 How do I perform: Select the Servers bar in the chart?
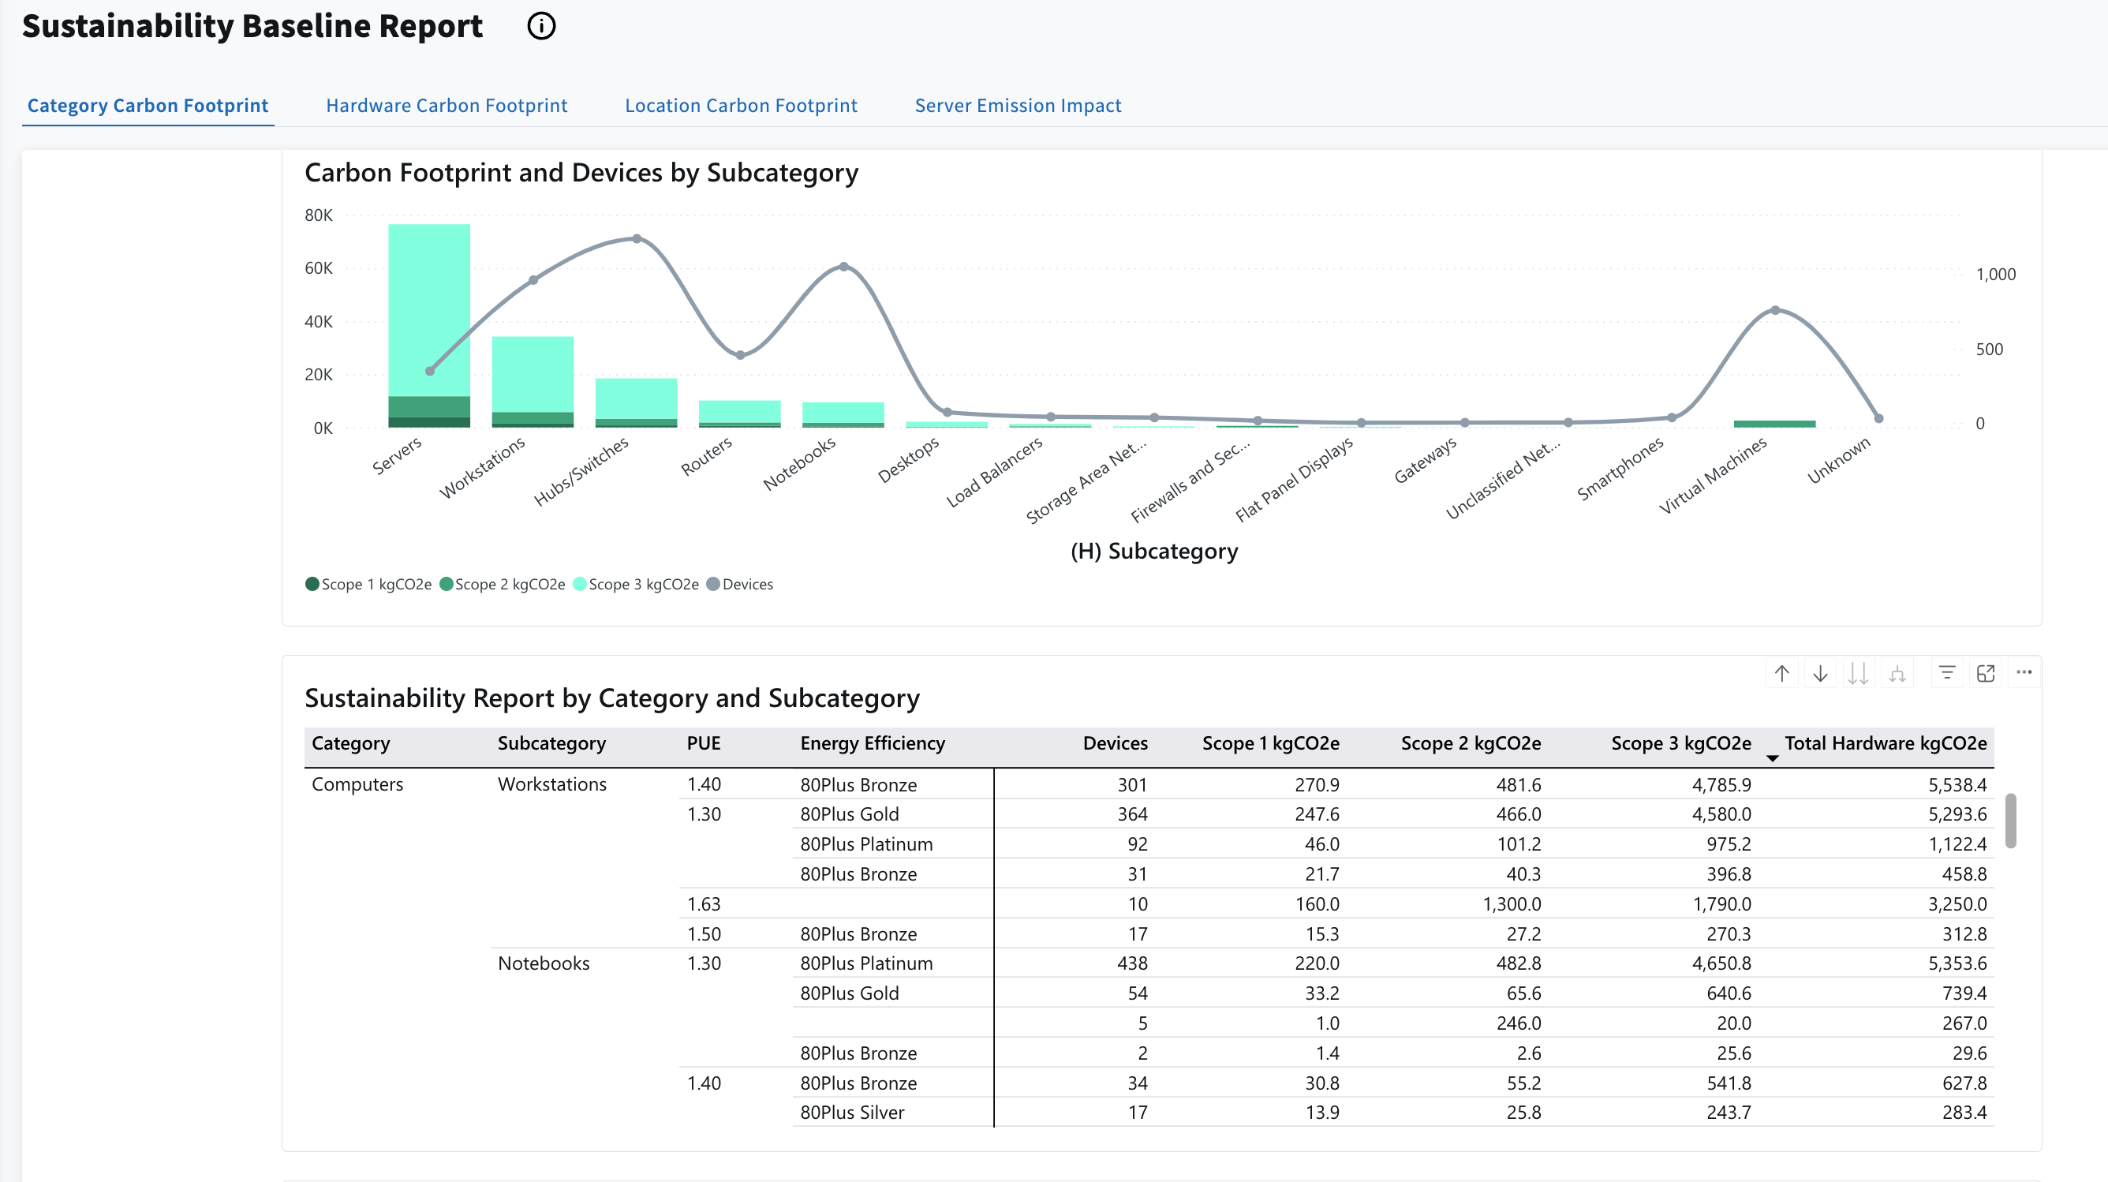[429, 326]
